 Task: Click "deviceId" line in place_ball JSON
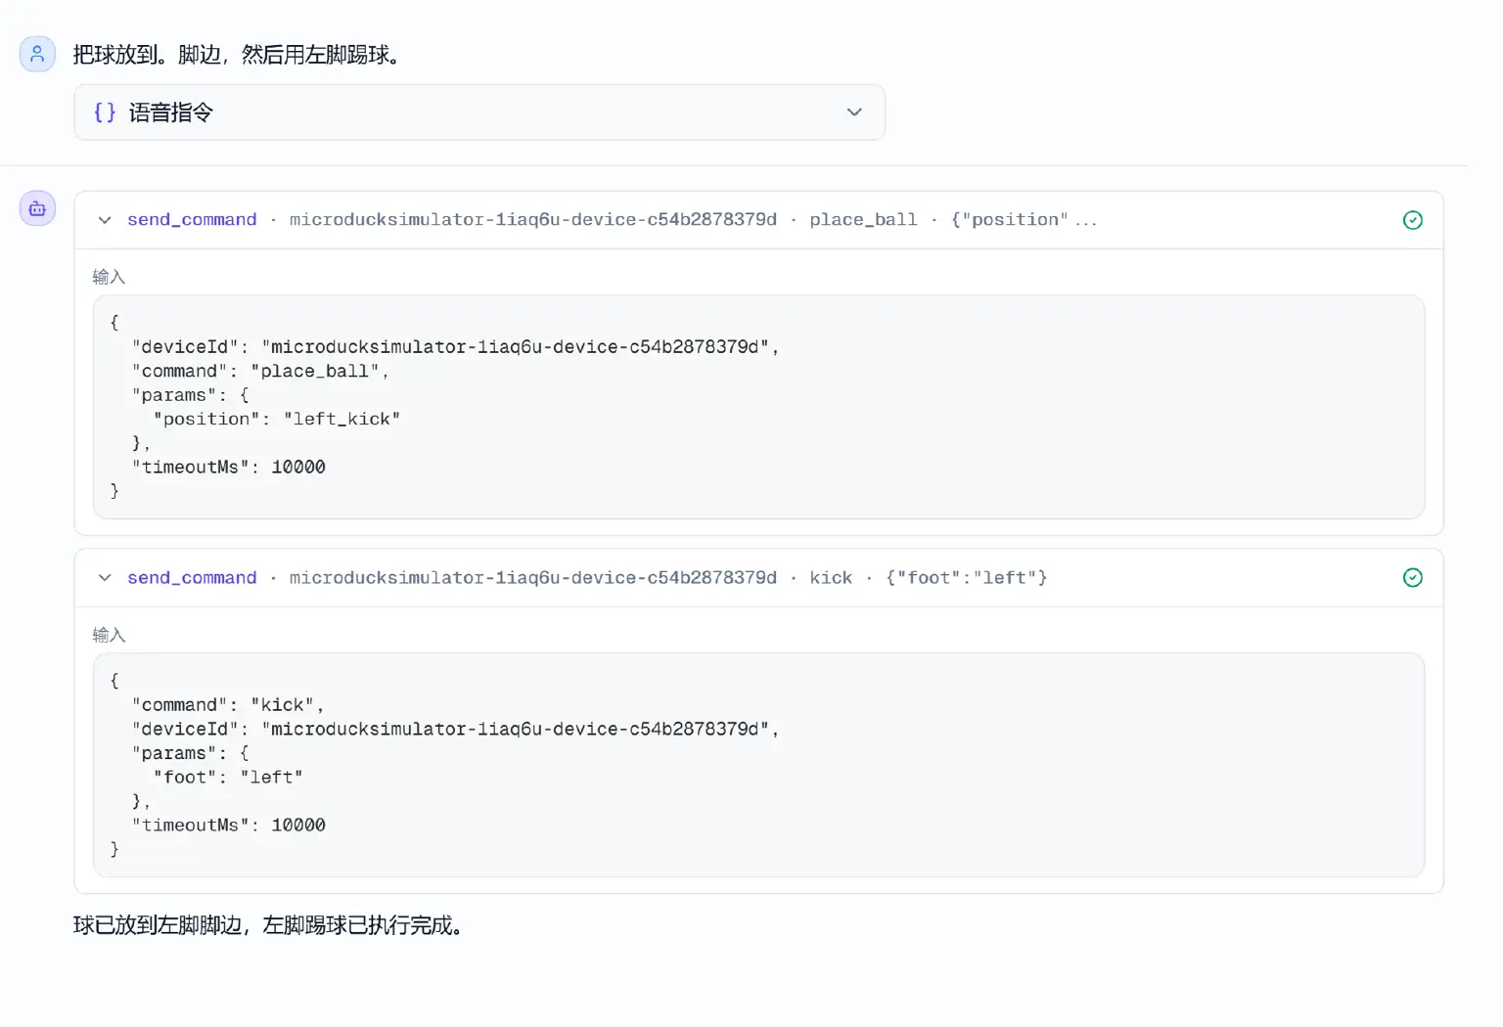456,347
